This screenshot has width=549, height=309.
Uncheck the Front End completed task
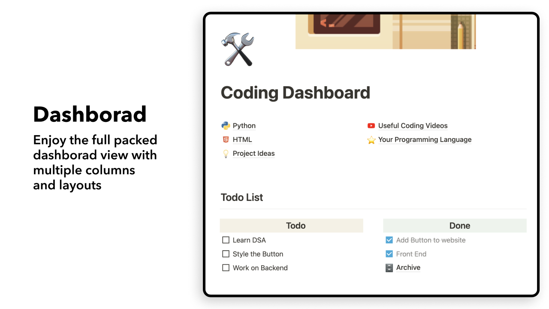[389, 254]
